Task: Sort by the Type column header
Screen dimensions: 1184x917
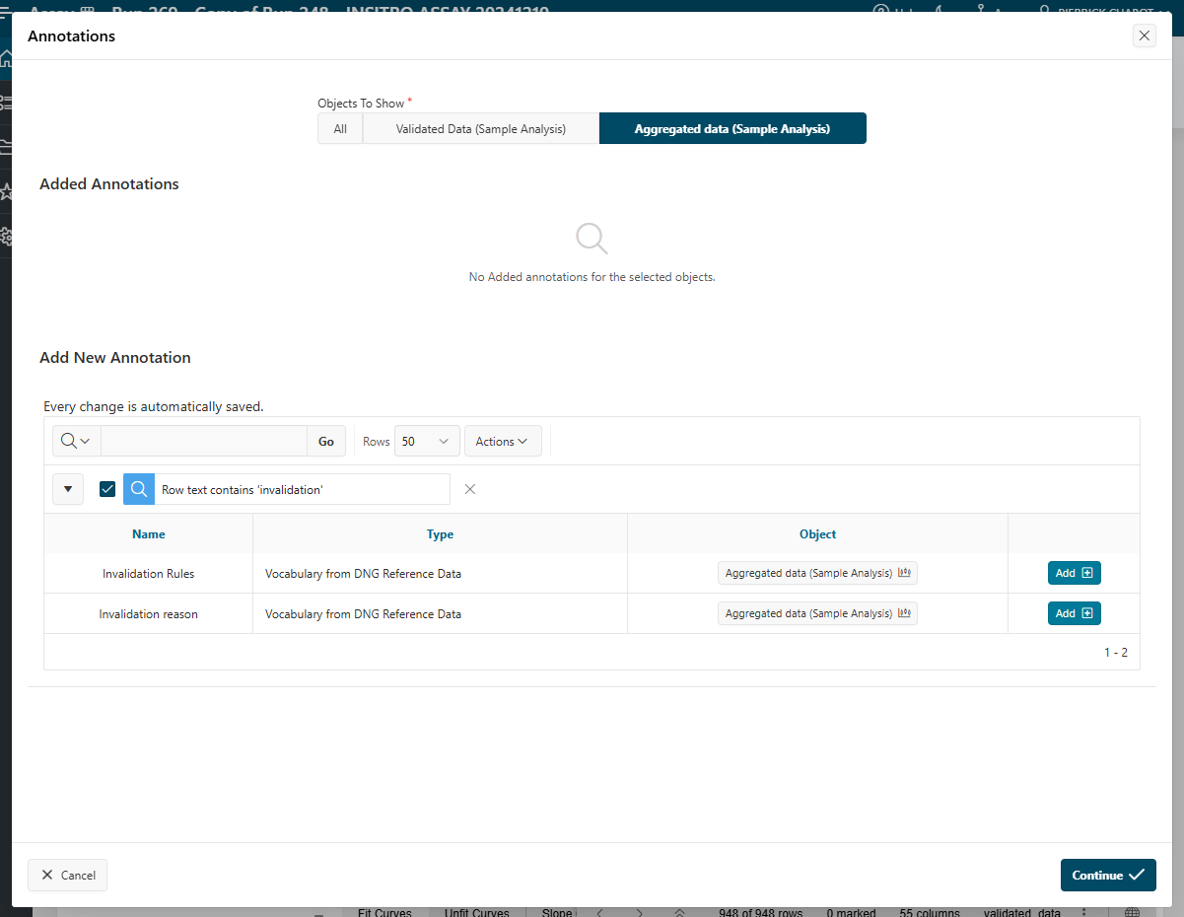Action: pos(440,533)
